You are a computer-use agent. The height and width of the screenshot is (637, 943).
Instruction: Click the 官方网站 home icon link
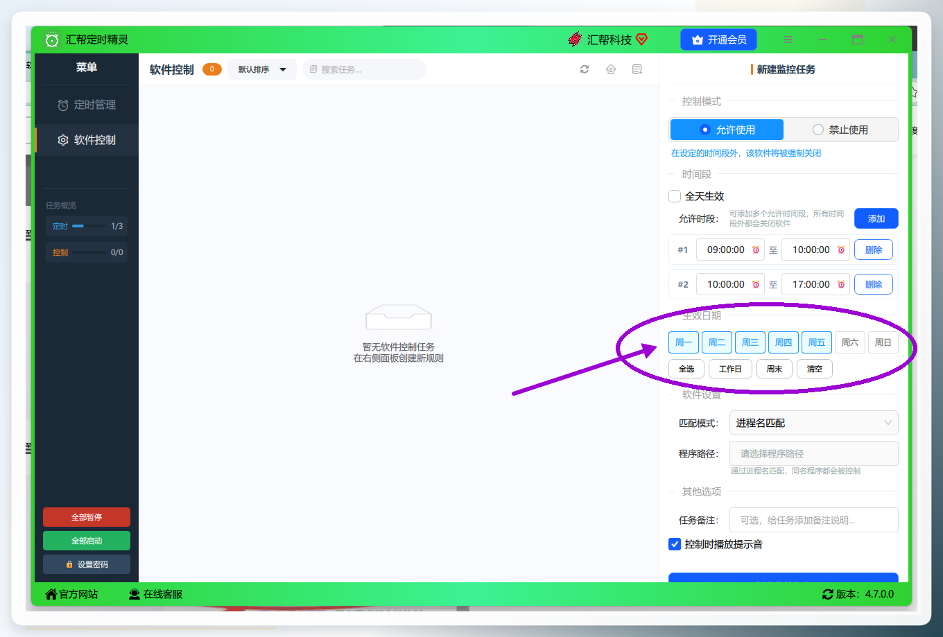pos(71,594)
